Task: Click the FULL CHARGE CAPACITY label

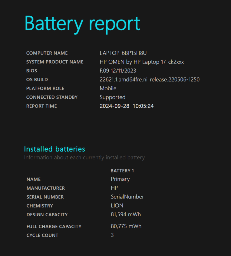Action: (54, 226)
